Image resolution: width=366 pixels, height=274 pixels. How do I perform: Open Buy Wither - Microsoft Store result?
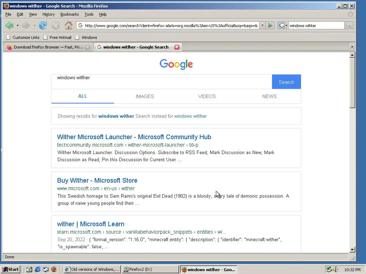[x=97, y=180]
